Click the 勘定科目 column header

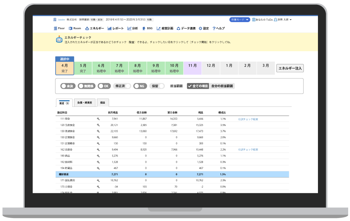click(x=62, y=112)
